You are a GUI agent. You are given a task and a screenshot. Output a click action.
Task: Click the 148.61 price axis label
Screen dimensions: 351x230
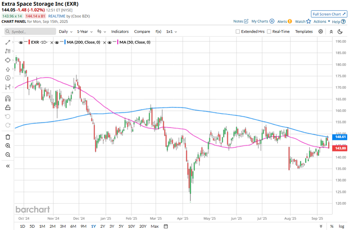click(x=340, y=137)
